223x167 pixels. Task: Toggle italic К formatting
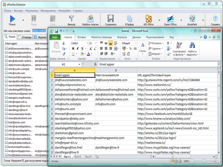(x=78, y=49)
